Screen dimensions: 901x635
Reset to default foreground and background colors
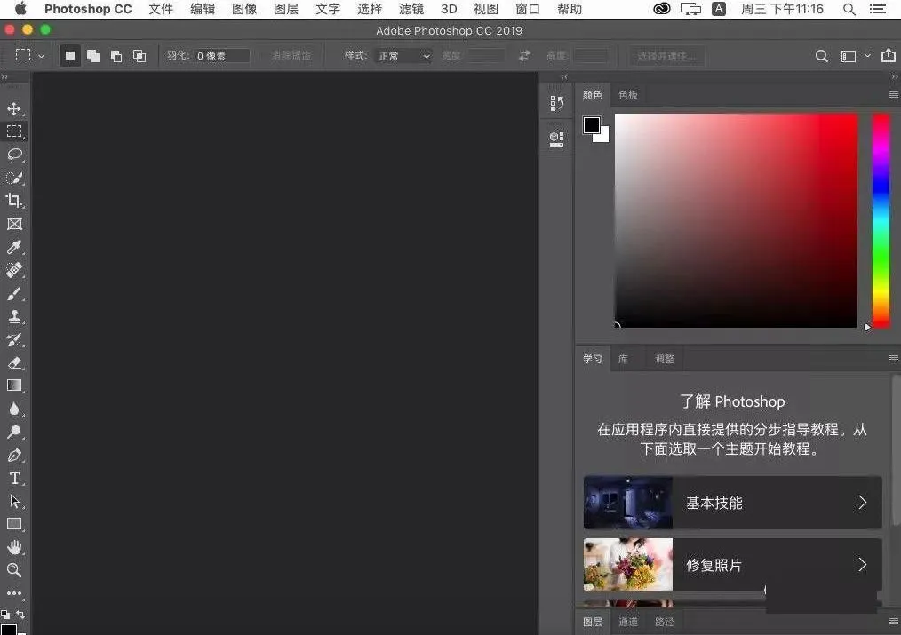pyautogui.click(x=5, y=615)
